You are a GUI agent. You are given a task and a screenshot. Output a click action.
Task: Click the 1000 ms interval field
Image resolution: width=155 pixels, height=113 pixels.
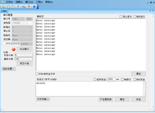coord(111,79)
